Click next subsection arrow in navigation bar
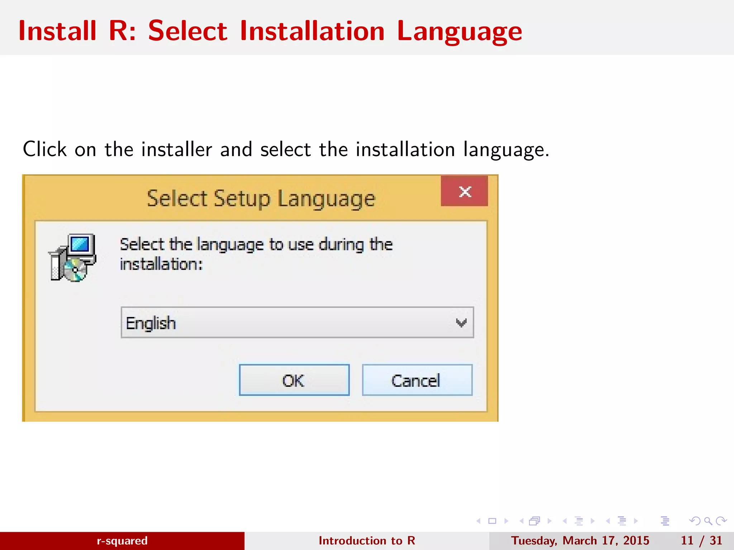This screenshot has width=734, height=550. click(592, 521)
